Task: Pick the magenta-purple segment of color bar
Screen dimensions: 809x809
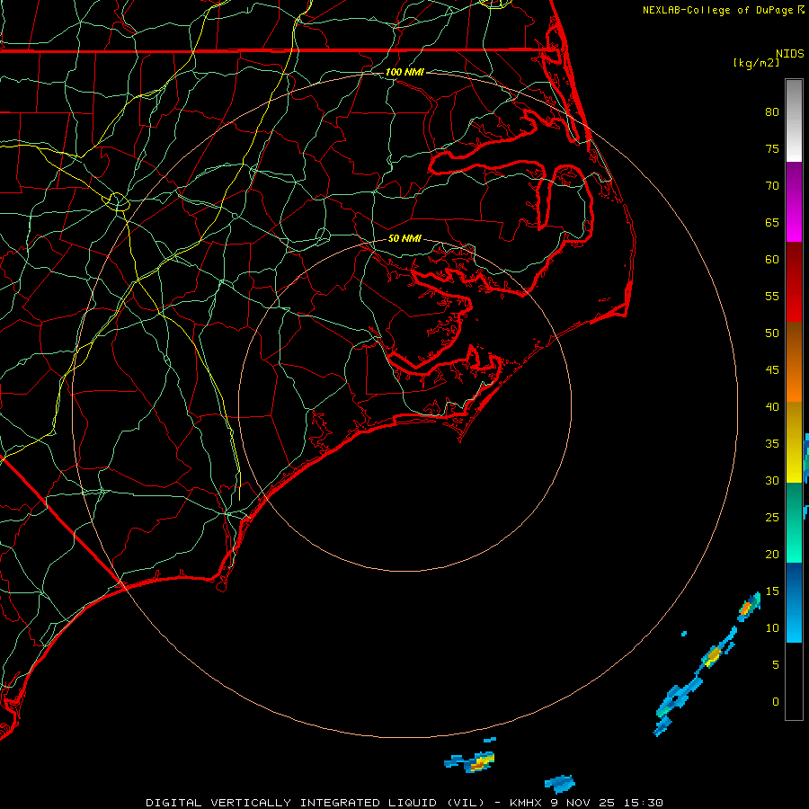Action: 794,201
